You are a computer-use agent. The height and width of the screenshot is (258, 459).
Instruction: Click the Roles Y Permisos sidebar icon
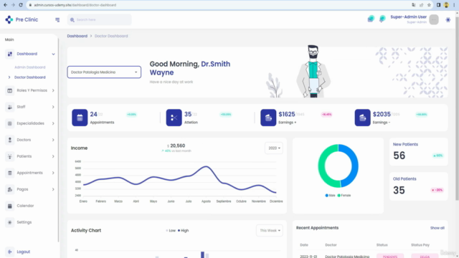pyautogui.click(x=9, y=90)
